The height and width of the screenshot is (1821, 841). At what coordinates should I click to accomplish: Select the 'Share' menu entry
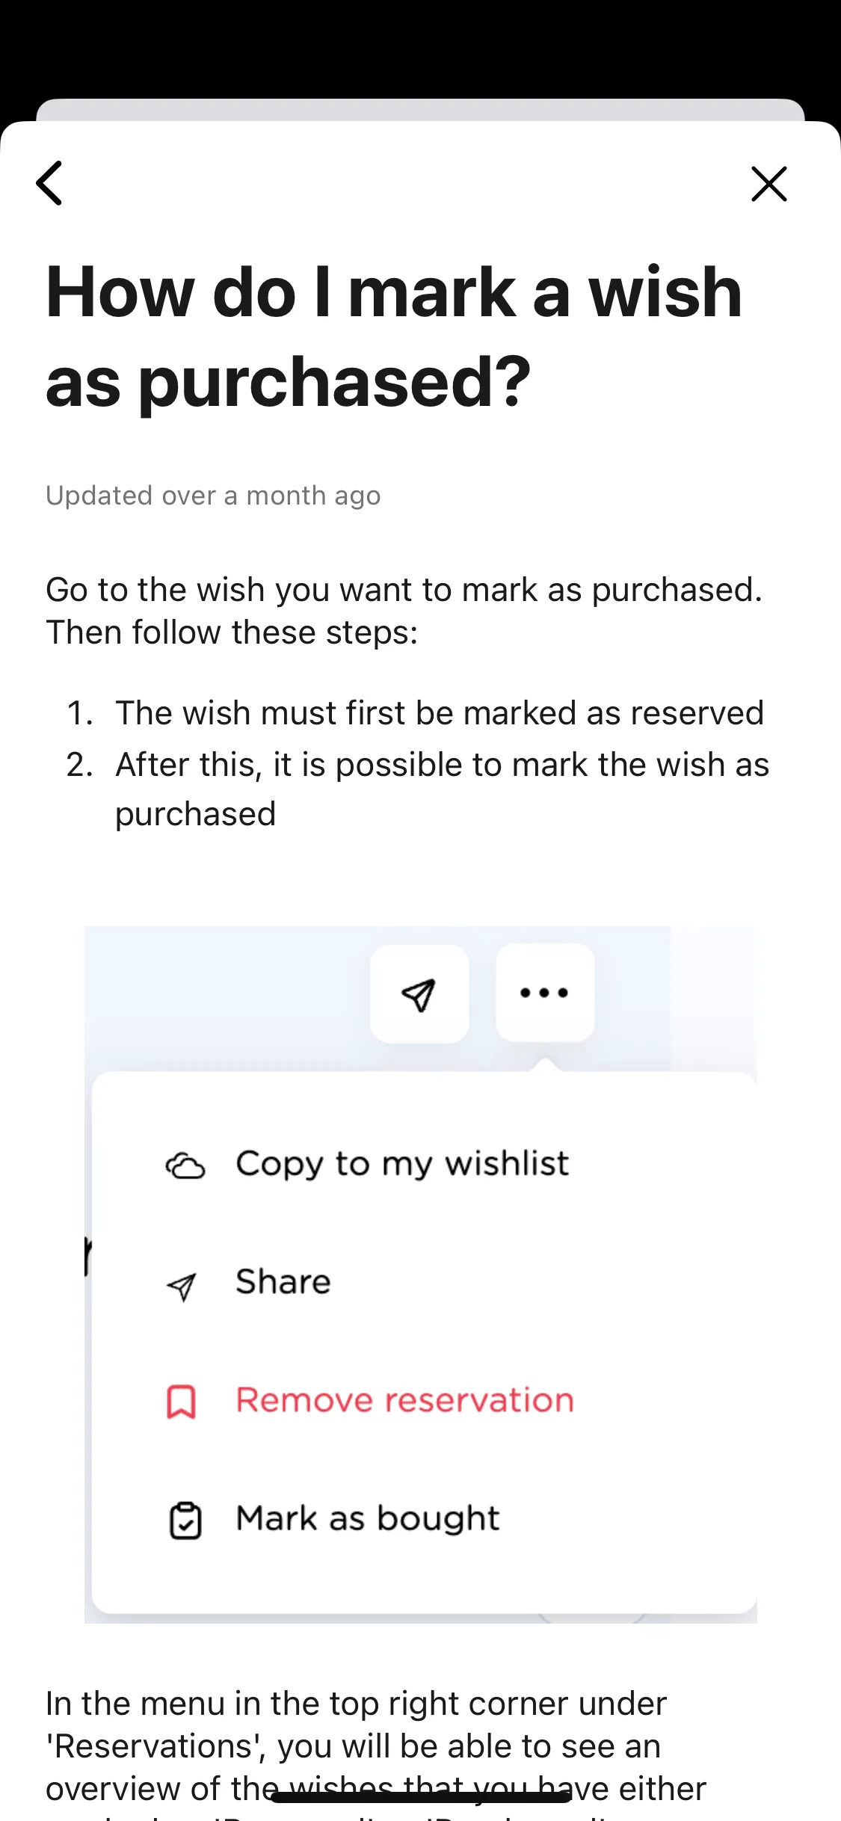point(283,1282)
